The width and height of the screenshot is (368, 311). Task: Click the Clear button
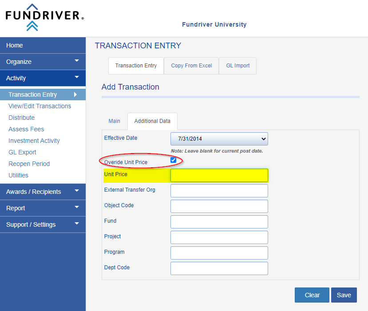(x=312, y=295)
